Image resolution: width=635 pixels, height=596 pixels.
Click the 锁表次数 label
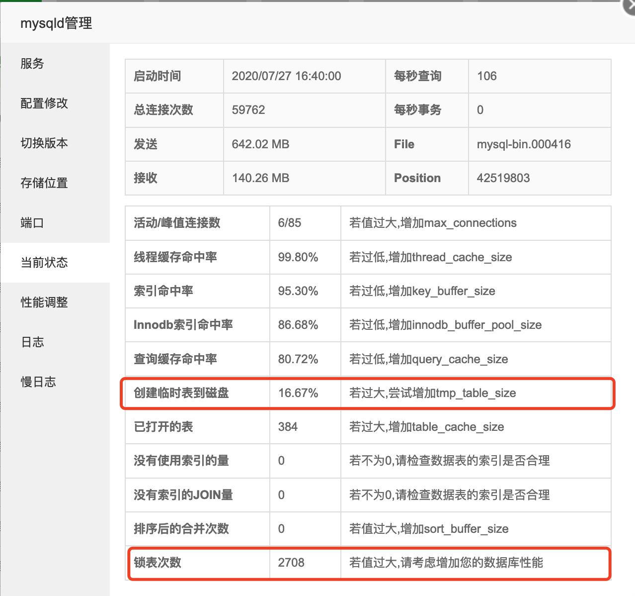tap(158, 563)
